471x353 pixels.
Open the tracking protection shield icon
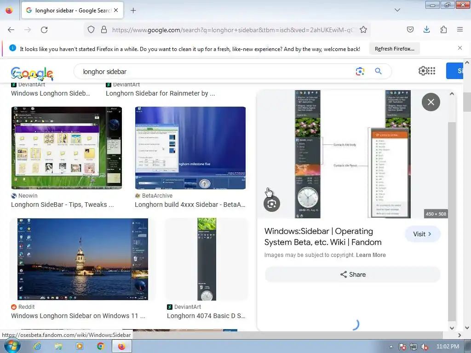[x=91, y=29]
